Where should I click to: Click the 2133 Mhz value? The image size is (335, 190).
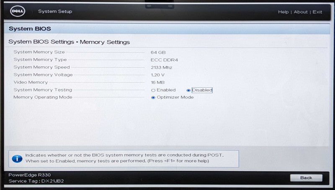(162, 68)
